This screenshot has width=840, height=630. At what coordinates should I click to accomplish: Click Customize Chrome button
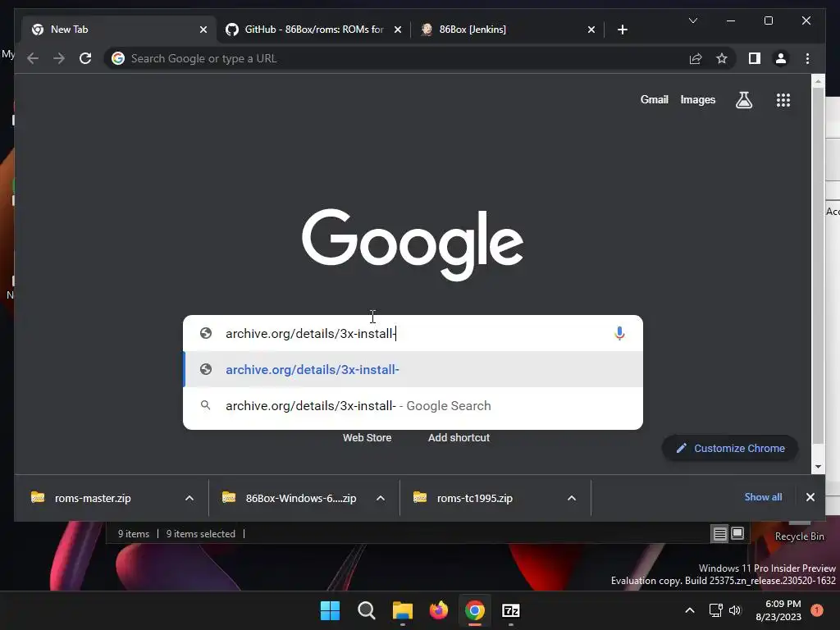pos(730,449)
